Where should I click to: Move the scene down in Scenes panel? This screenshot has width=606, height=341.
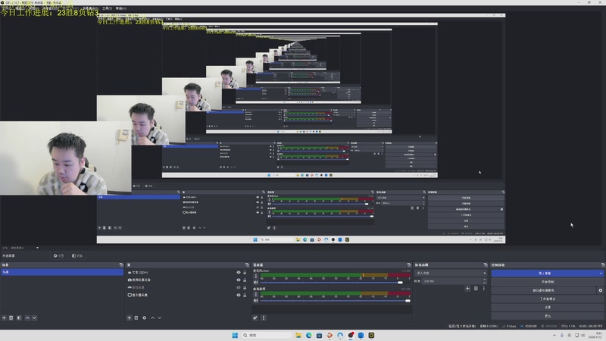[x=34, y=318]
